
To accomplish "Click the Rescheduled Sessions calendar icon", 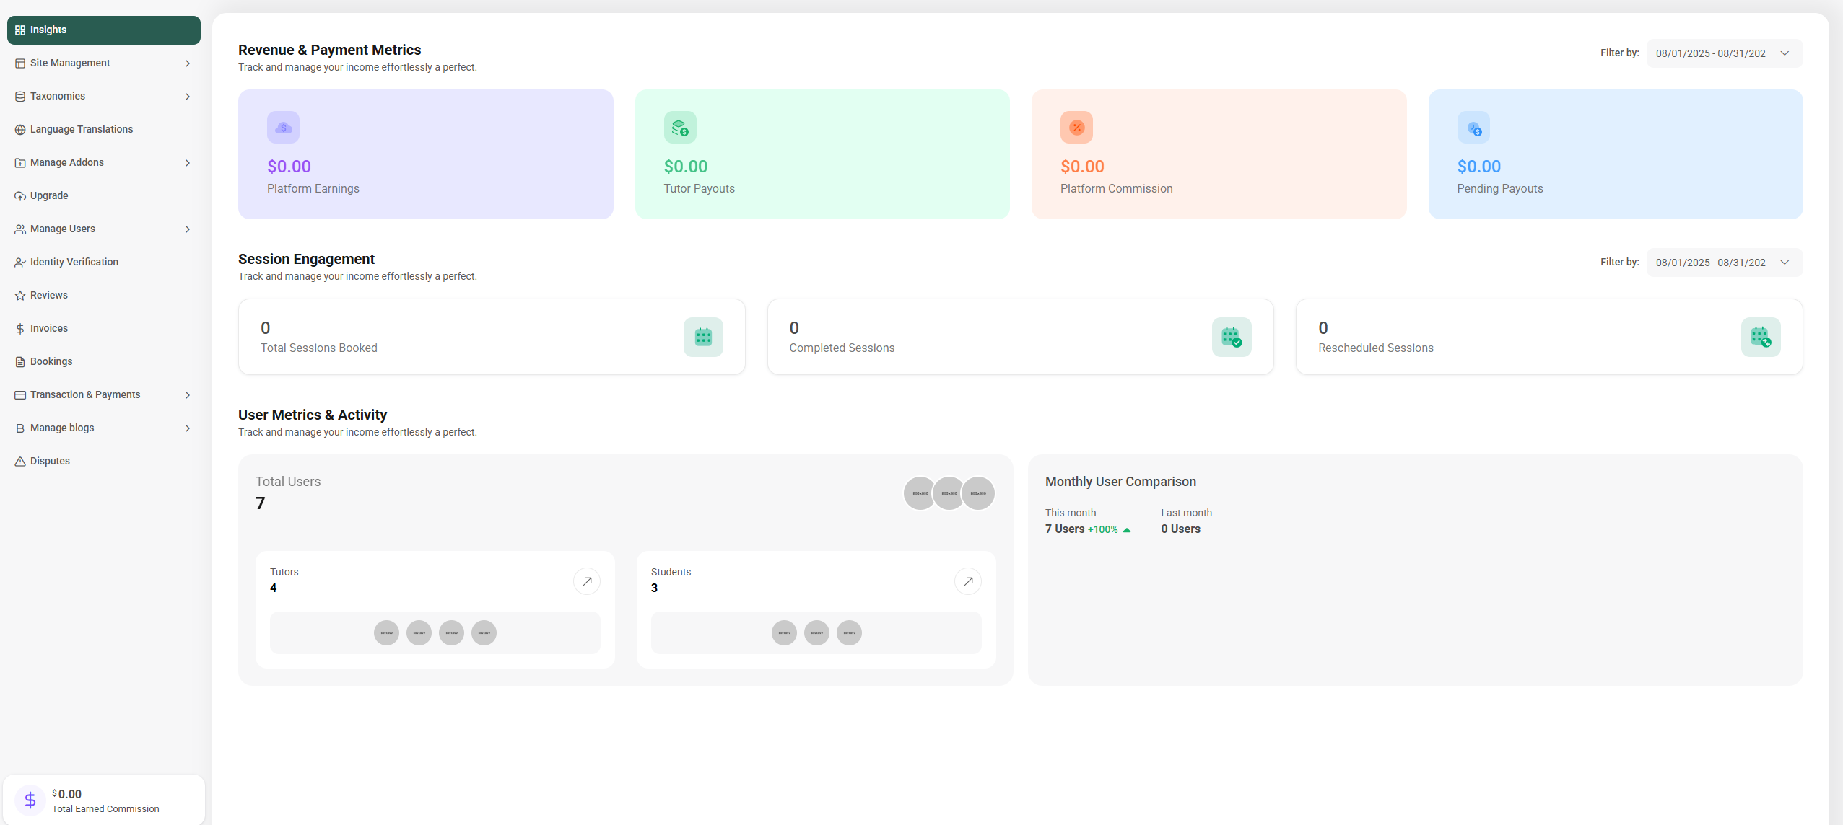I will pos(1760,337).
